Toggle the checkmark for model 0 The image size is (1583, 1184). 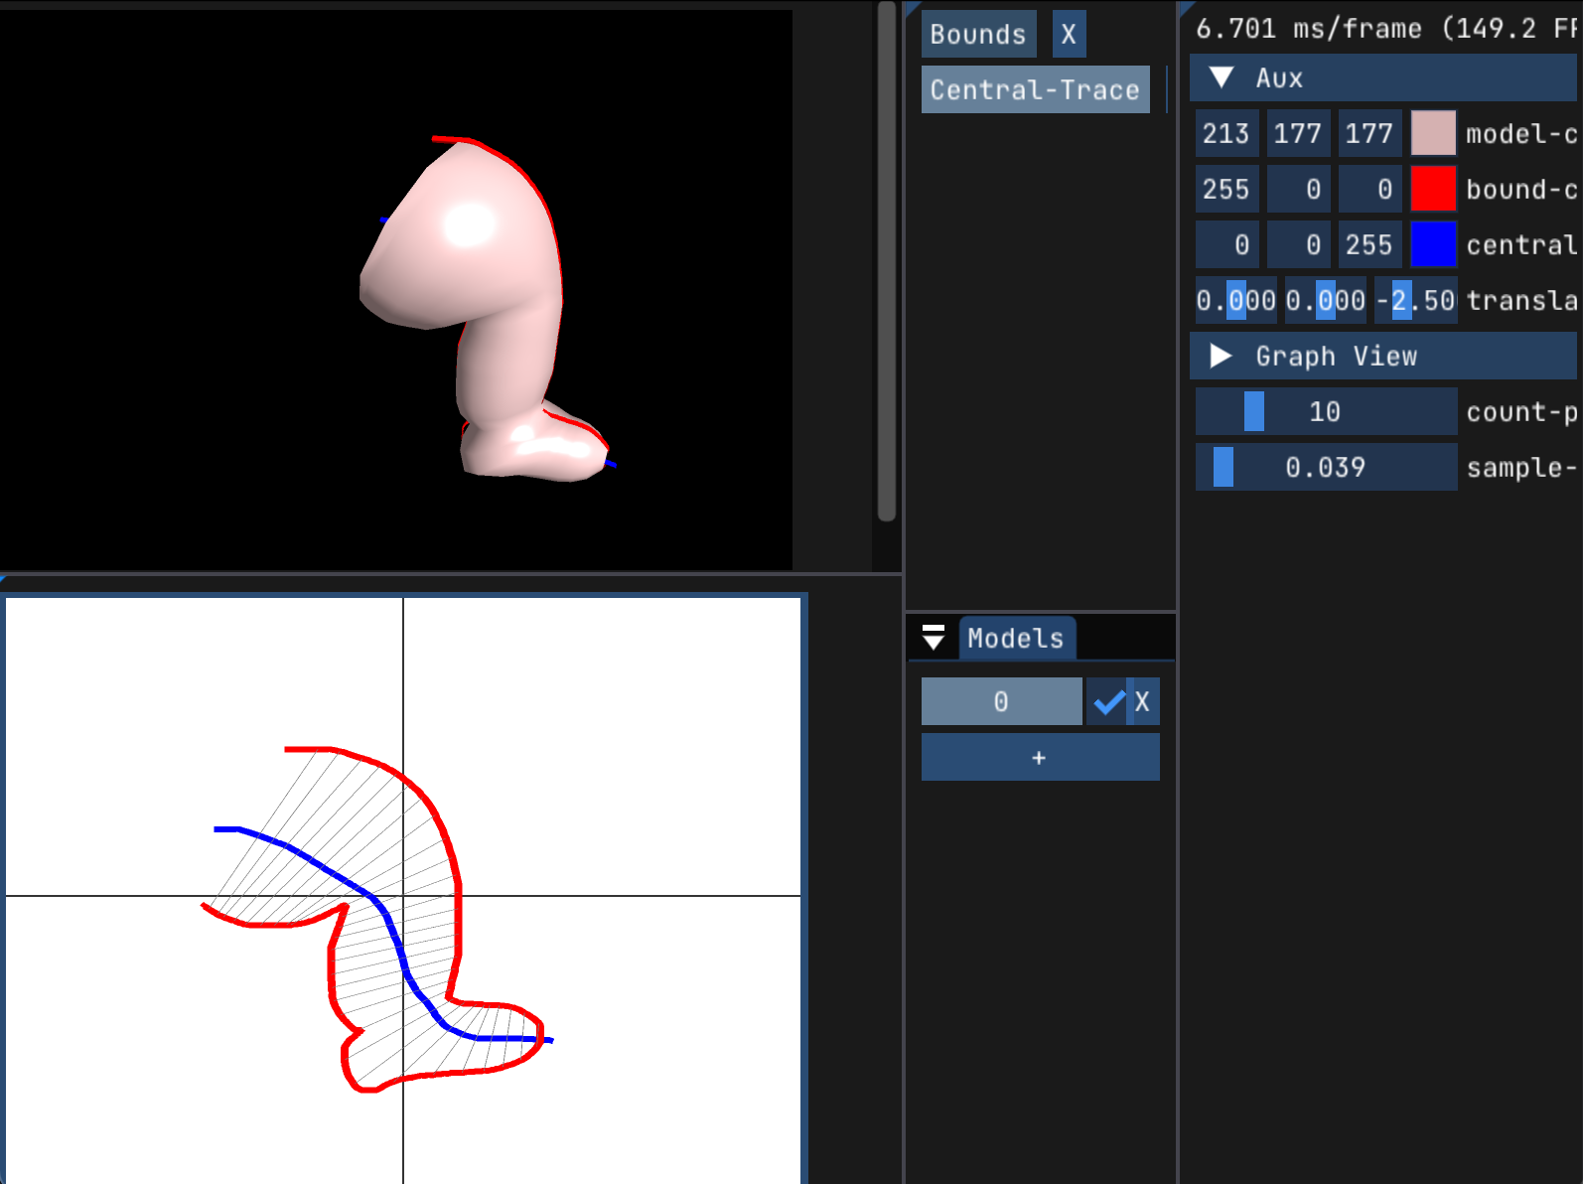click(x=1108, y=701)
